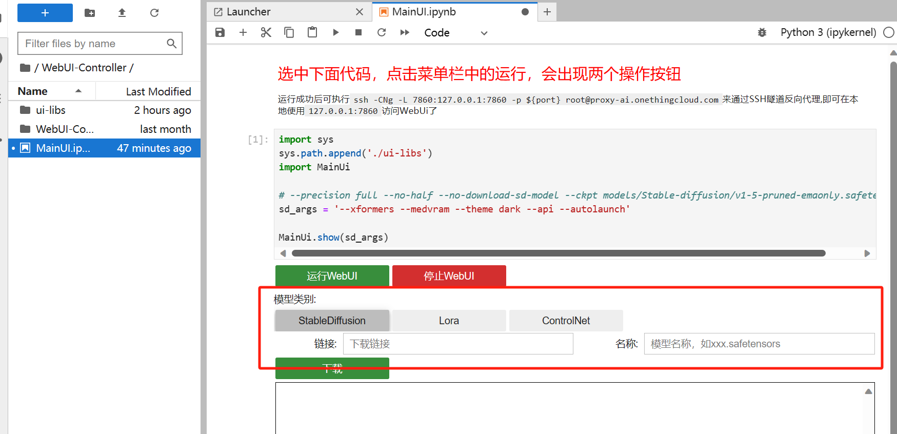Select the MainUI.ip... notebook file
The image size is (897, 434).
click(x=105, y=148)
